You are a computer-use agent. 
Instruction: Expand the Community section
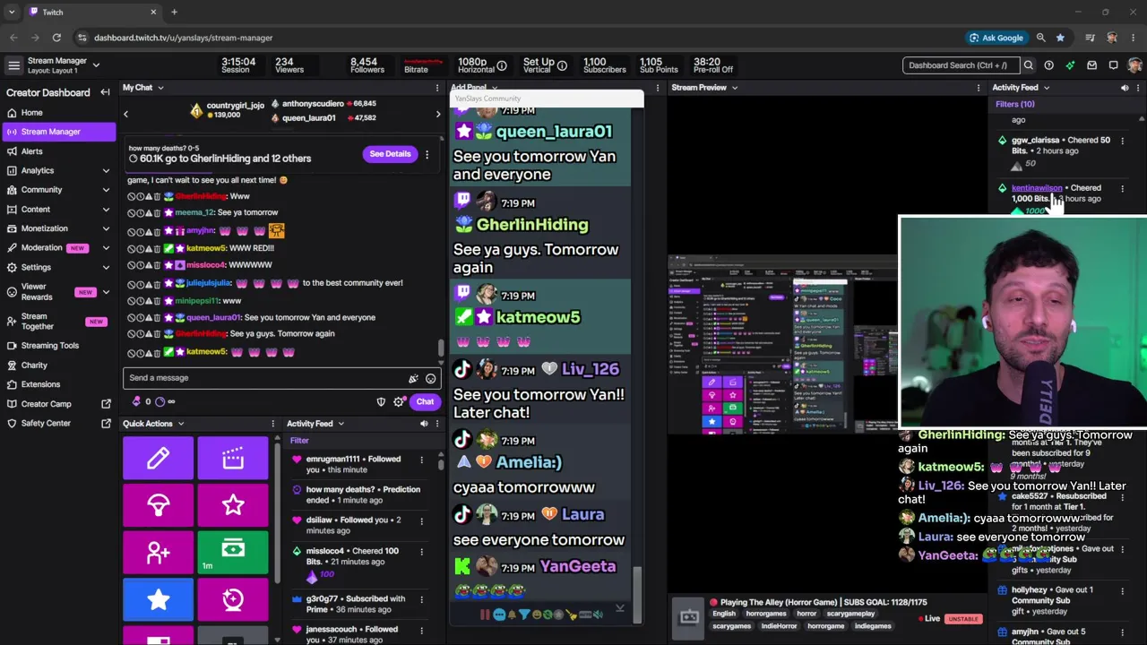(x=106, y=190)
